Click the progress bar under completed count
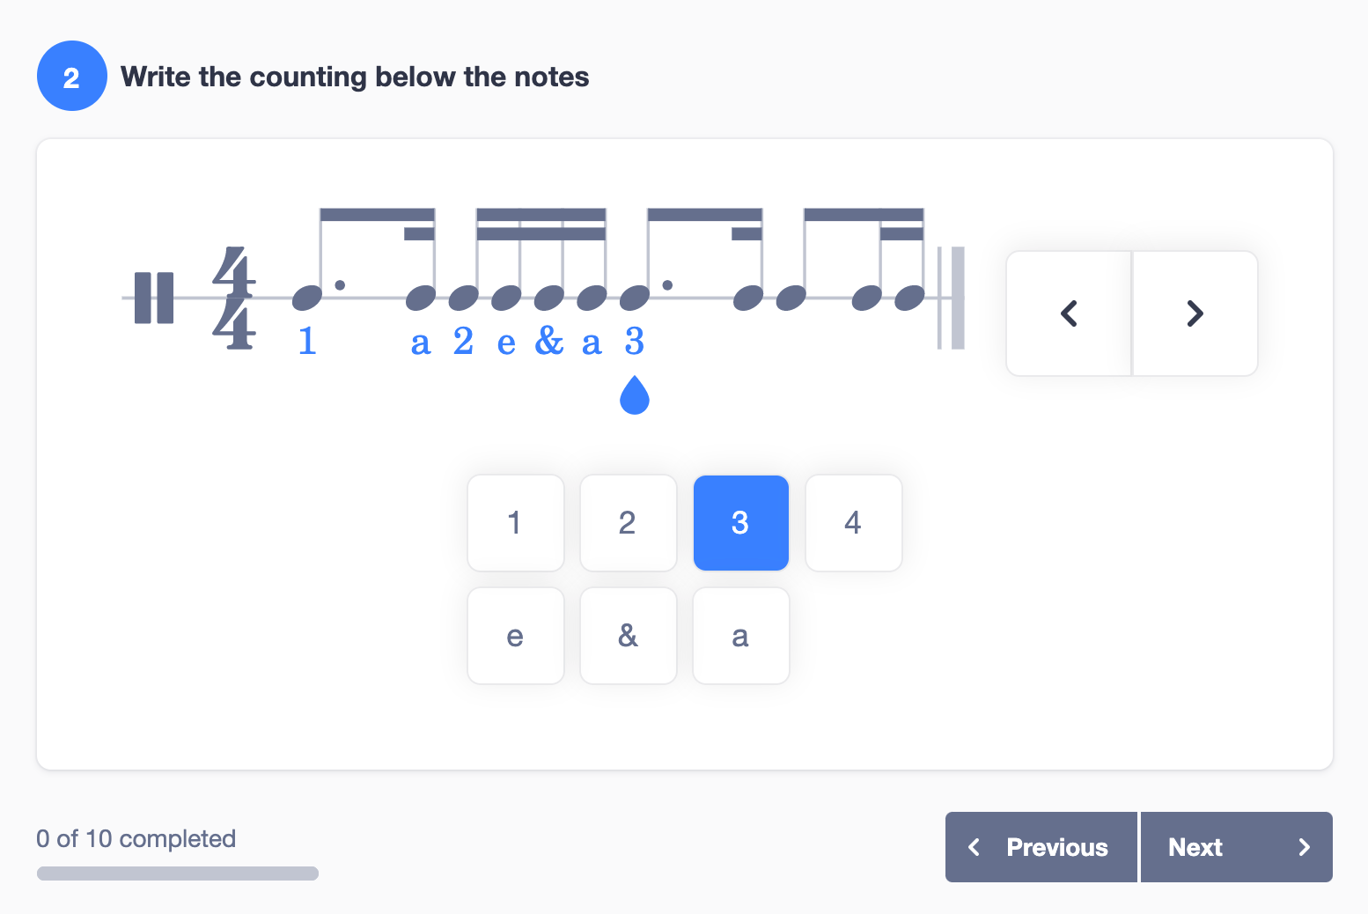 click(x=178, y=873)
